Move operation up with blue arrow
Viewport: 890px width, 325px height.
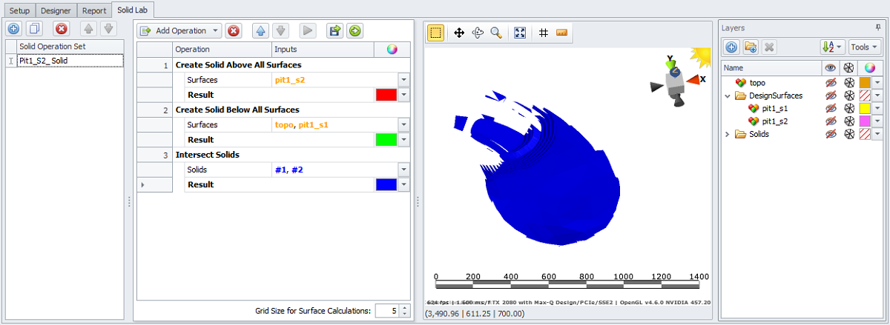[260, 31]
